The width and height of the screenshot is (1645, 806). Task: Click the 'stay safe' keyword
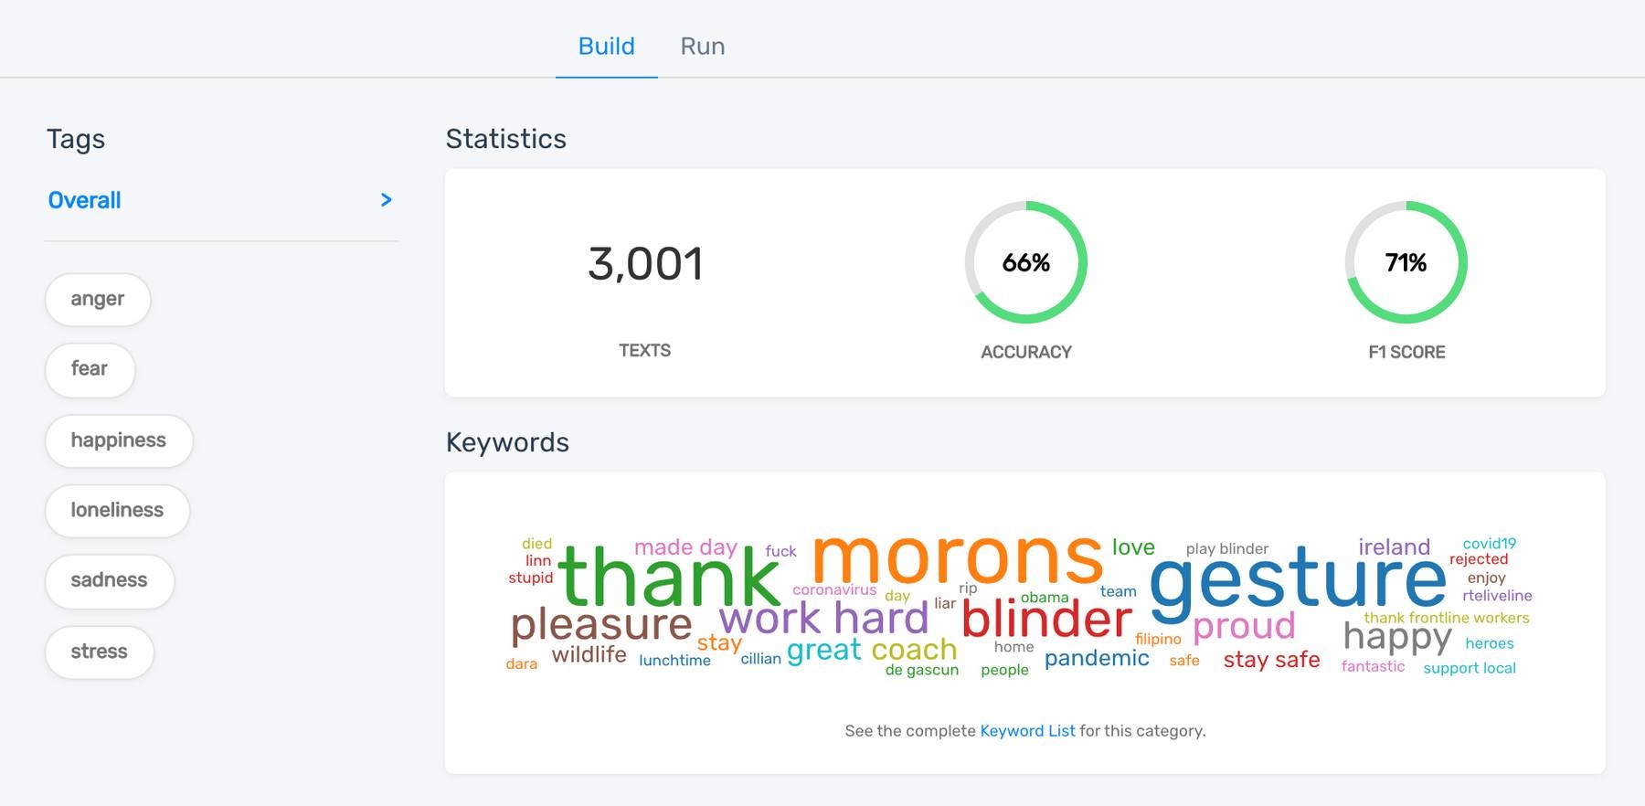(1271, 660)
